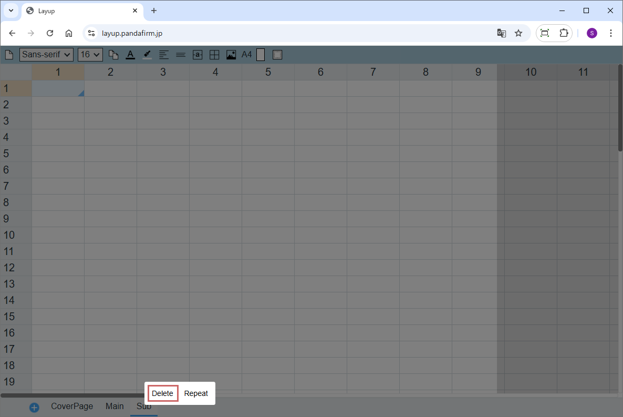Select column 5 header
Screen dimensions: 623x417
[268, 72]
